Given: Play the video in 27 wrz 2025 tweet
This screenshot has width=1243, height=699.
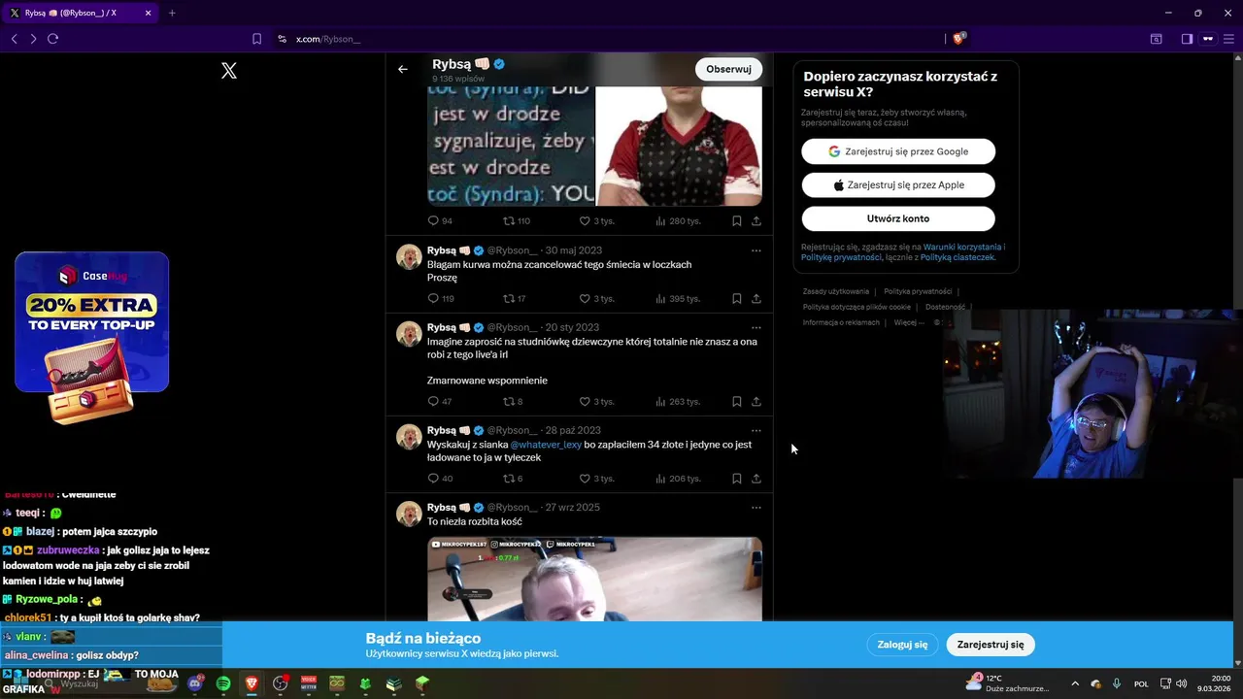Looking at the screenshot, I should point(595,580).
